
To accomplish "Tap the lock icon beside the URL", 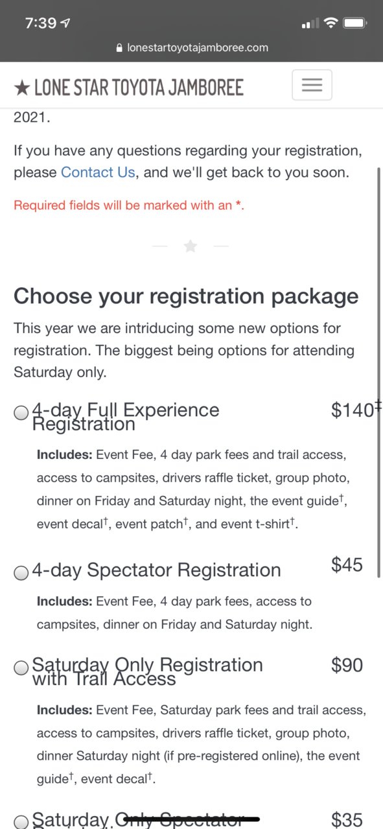I will [118, 48].
